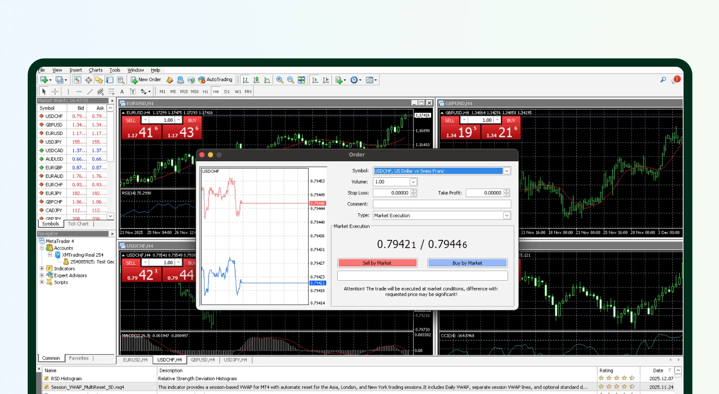Expand the Indicators node in Navigator
Screen dimensions: 719x394
tap(41, 268)
